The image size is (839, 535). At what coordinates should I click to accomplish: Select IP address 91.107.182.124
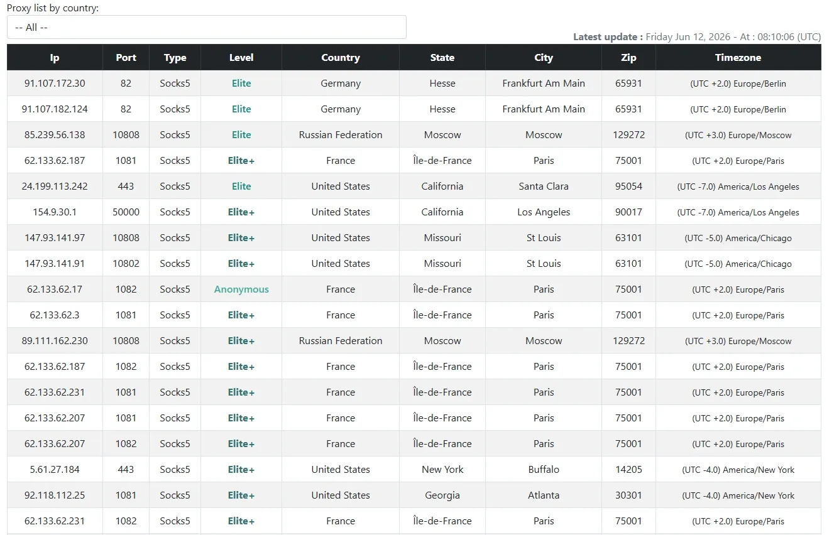[55, 109]
